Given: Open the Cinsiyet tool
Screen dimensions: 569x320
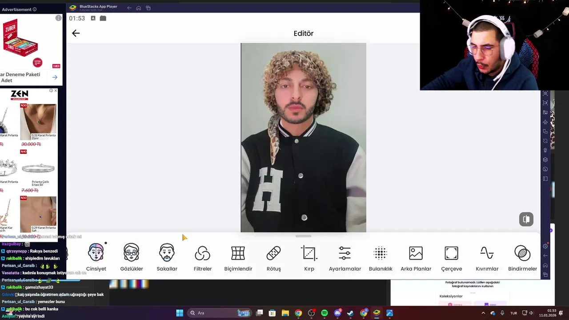Looking at the screenshot, I should click(x=96, y=257).
